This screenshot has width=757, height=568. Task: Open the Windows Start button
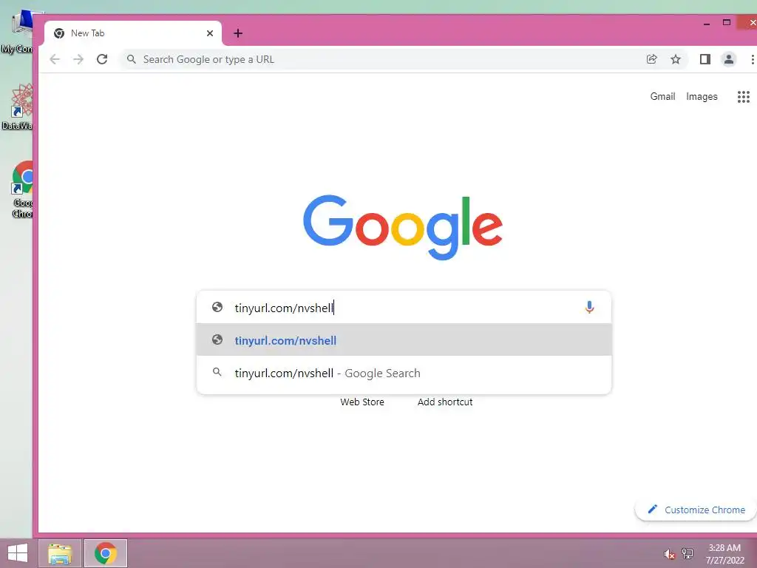pos(18,553)
